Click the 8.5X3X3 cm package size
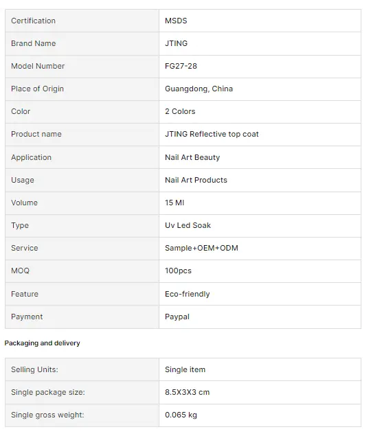The image size is (371, 436). 188,392
